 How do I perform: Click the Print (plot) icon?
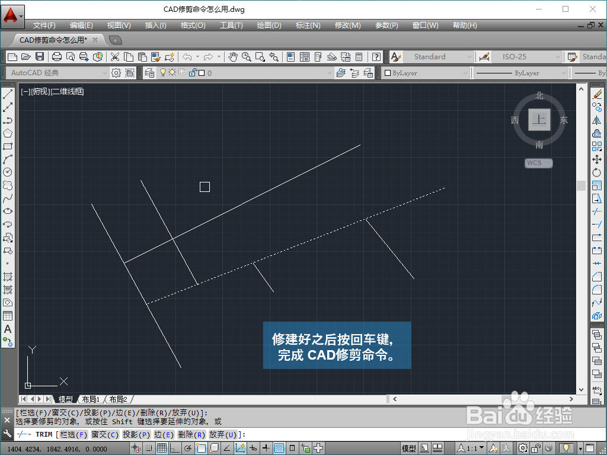pos(57,57)
